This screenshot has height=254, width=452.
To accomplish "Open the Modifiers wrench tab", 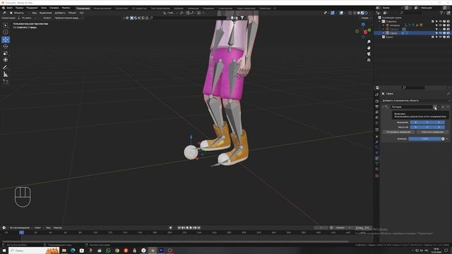I will (x=376, y=143).
